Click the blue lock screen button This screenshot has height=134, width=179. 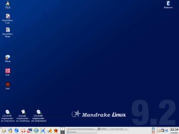153,129
